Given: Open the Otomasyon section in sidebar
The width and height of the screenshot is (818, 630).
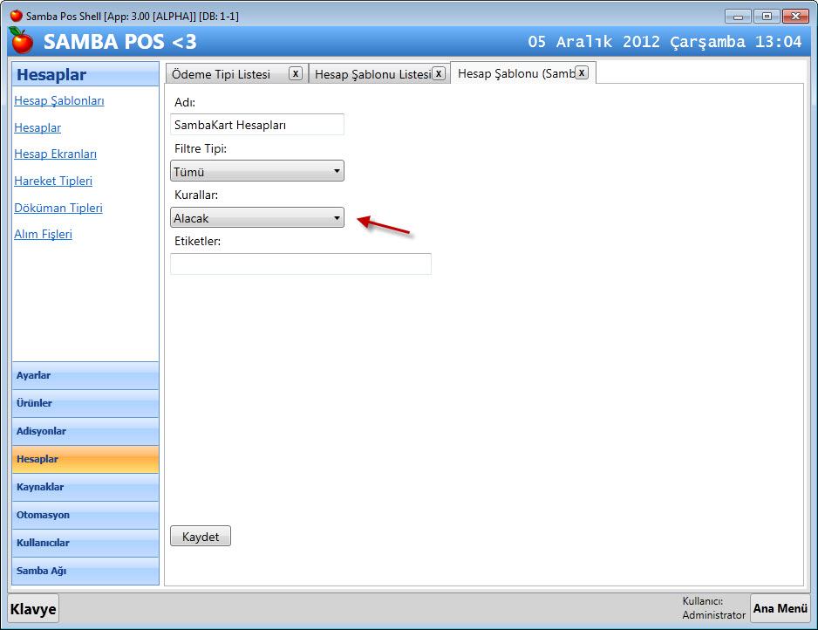Looking at the screenshot, I should [85, 515].
